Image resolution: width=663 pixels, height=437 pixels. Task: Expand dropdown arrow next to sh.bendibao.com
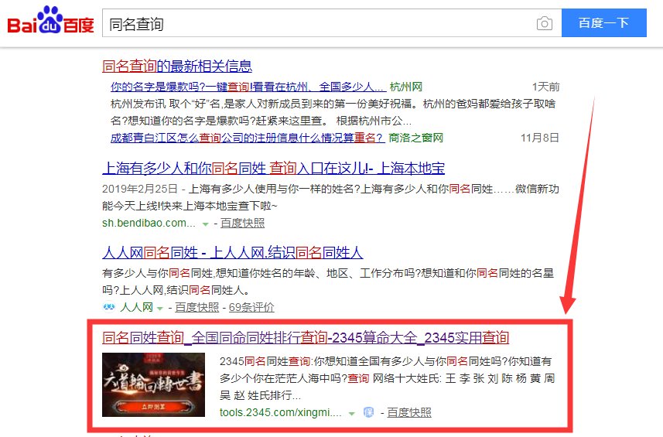click(x=206, y=224)
